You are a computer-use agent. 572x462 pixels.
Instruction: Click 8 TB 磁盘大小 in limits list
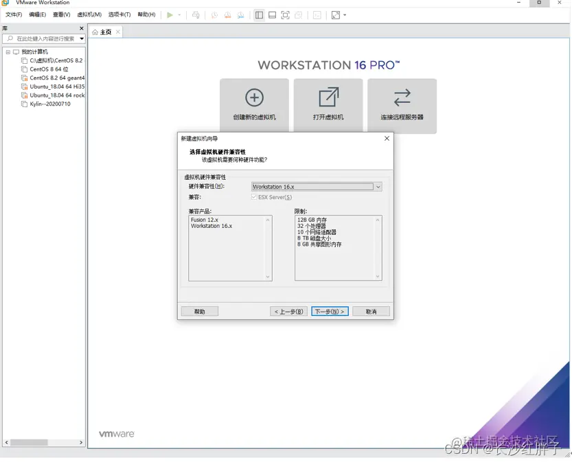(314, 238)
